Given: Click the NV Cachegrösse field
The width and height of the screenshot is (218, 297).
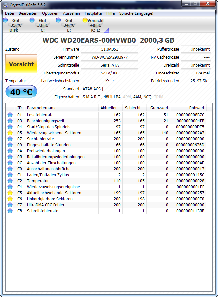Looking at the screenshot, I should [196, 57].
